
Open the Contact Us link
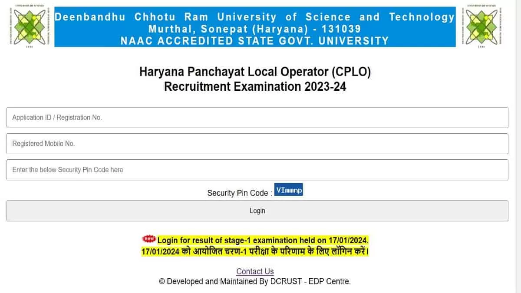(x=255, y=271)
